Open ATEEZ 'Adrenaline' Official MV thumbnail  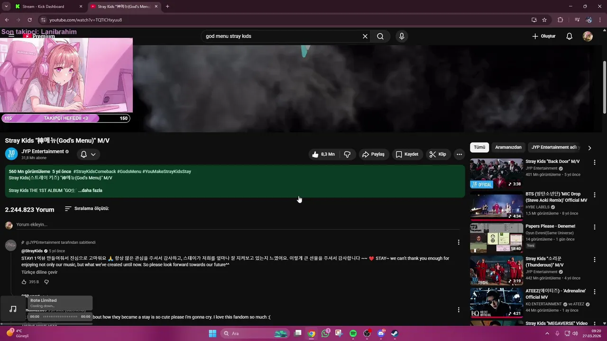point(497,303)
